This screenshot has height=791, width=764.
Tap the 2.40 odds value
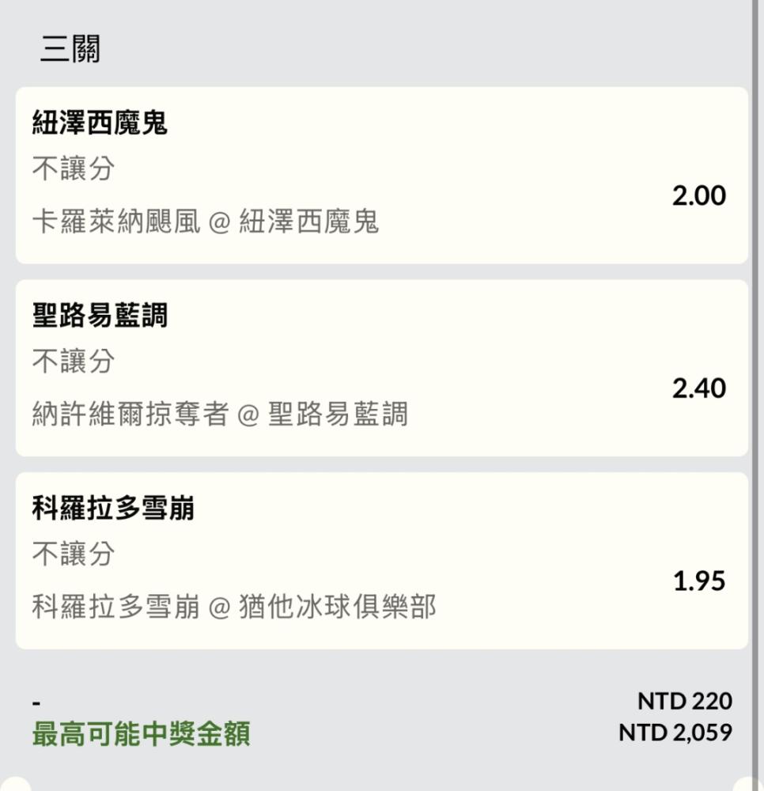[x=698, y=388]
